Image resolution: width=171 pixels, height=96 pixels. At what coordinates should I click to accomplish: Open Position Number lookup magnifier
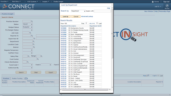(32, 21)
